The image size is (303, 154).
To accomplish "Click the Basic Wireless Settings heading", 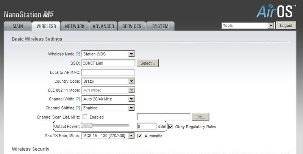I will pyautogui.click(x=37, y=39).
